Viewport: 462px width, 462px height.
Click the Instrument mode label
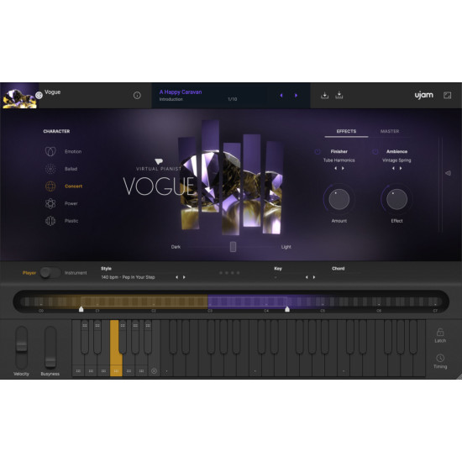[x=76, y=273]
